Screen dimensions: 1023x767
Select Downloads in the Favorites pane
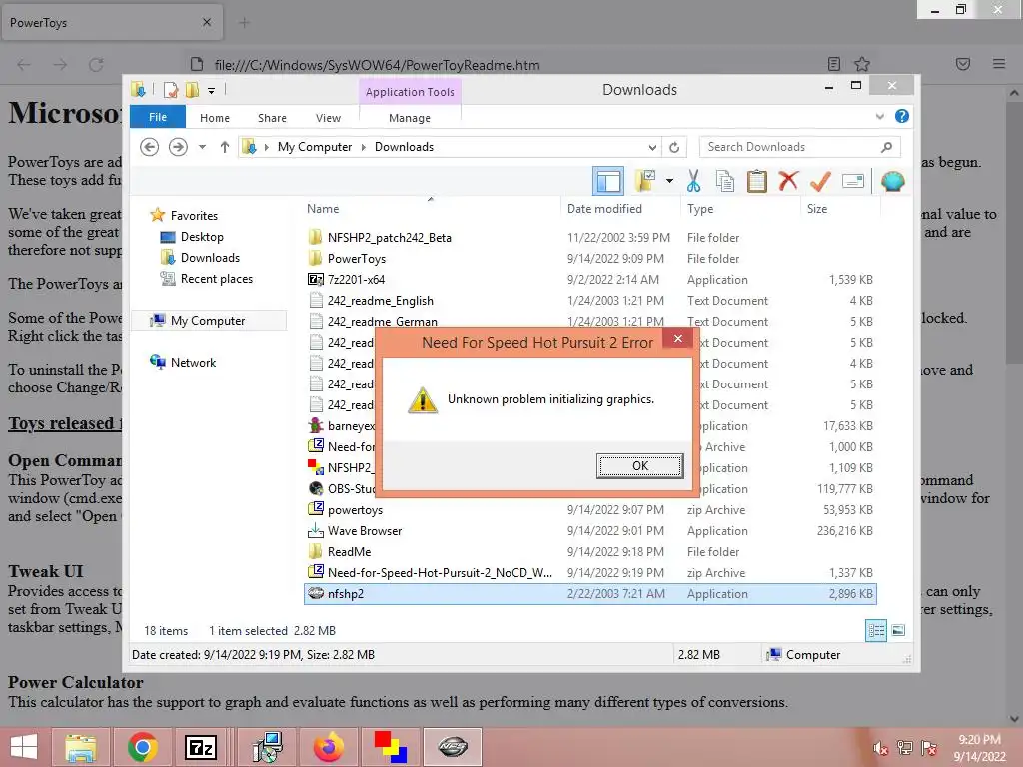210,258
